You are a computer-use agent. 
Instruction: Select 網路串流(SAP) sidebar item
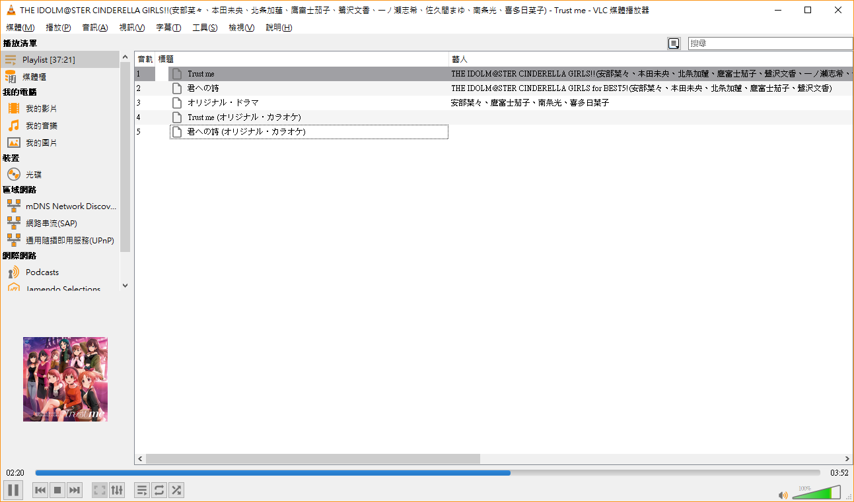tap(60, 224)
